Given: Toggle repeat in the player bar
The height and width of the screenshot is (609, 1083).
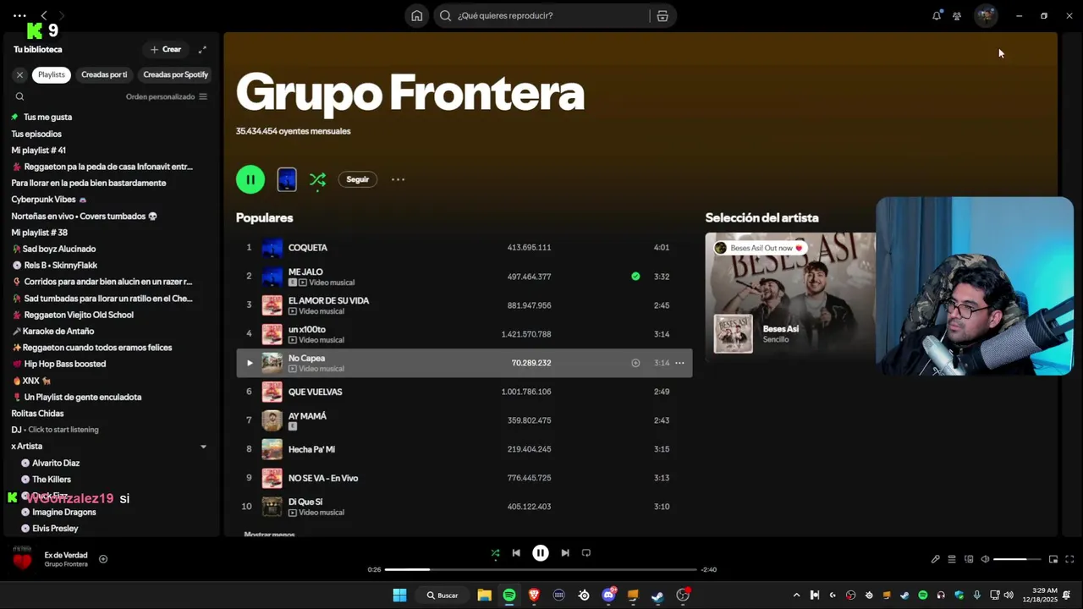Looking at the screenshot, I should coord(585,553).
